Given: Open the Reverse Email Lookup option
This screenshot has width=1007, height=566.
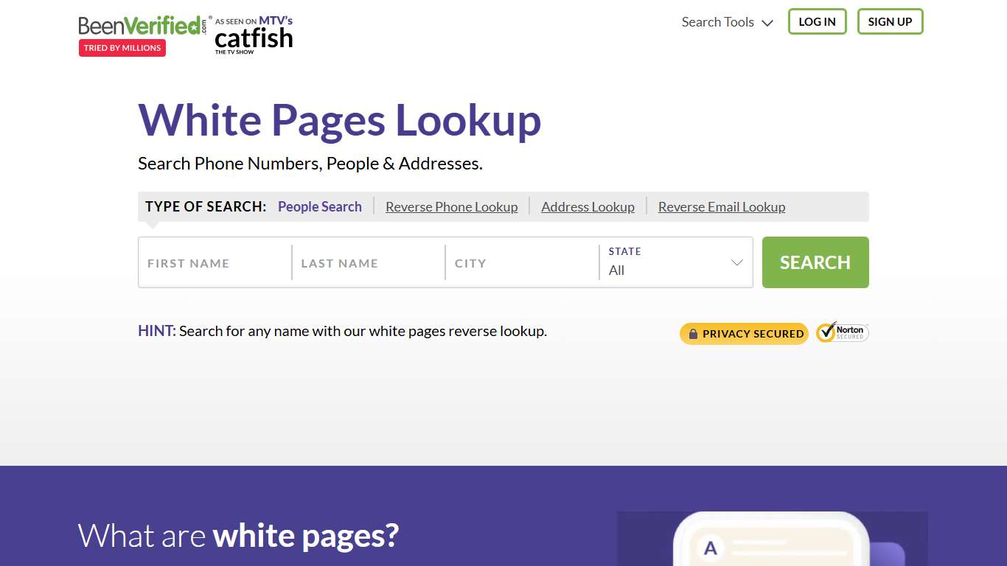Looking at the screenshot, I should 721,206.
